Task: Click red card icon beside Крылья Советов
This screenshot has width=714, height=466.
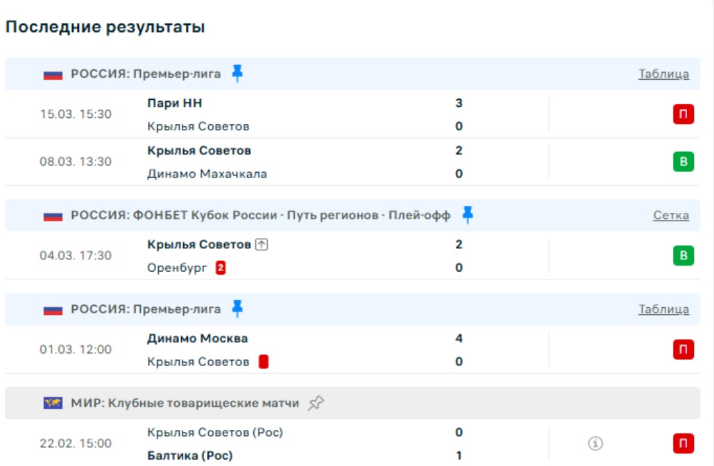Action: click(x=263, y=362)
